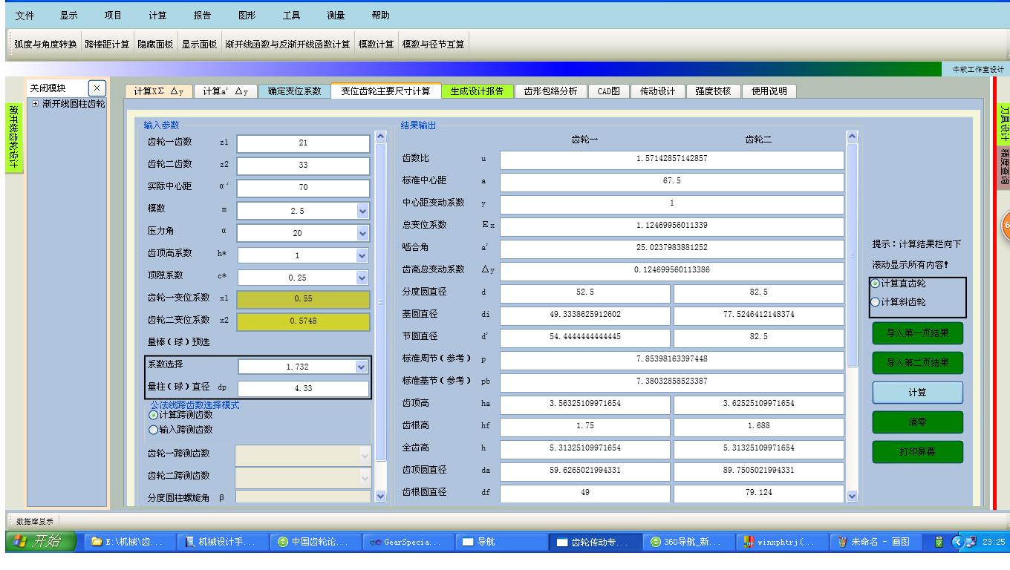Viewport: 1010px width, 570px height.
Task: Click 量柱(球)直径 dp field
Action: (303, 388)
